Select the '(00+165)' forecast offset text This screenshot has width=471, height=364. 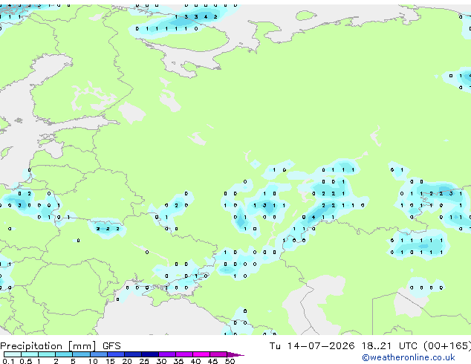pos(447,346)
